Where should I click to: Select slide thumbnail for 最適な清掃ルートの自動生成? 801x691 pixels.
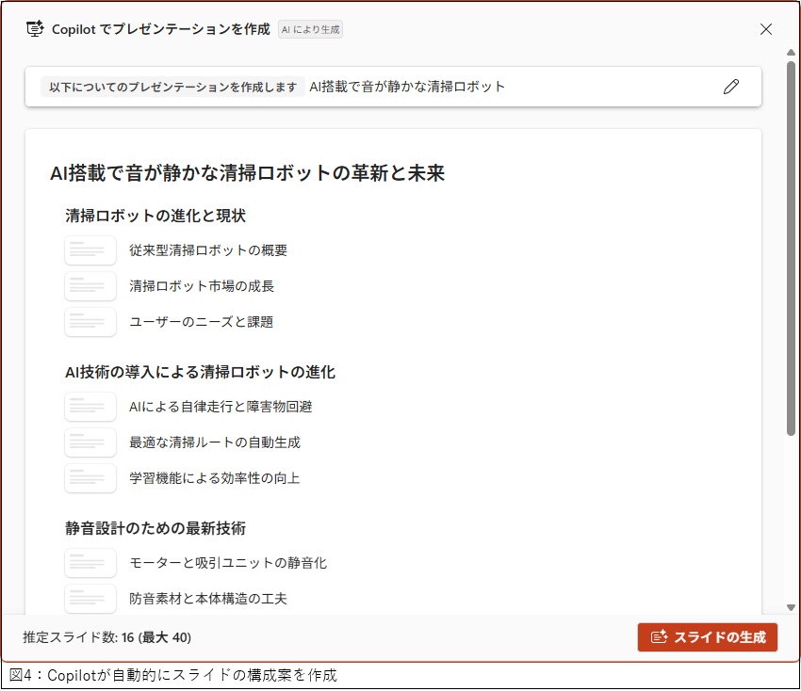90,442
